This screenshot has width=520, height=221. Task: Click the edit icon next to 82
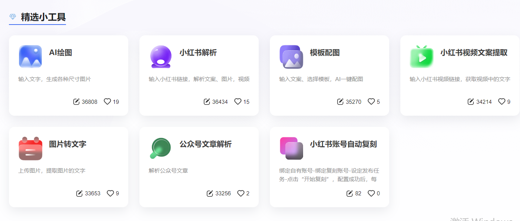350,193
